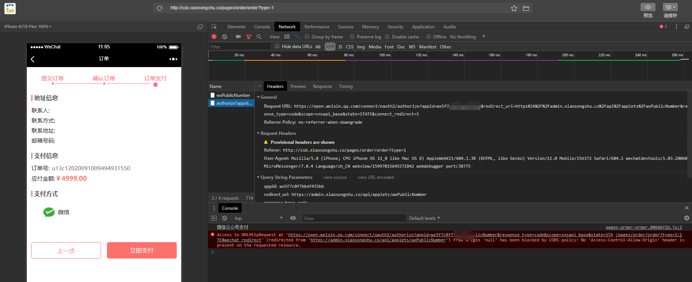
Task: Select authorize?appid request row
Action: pyautogui.click(x=231, y=103)
